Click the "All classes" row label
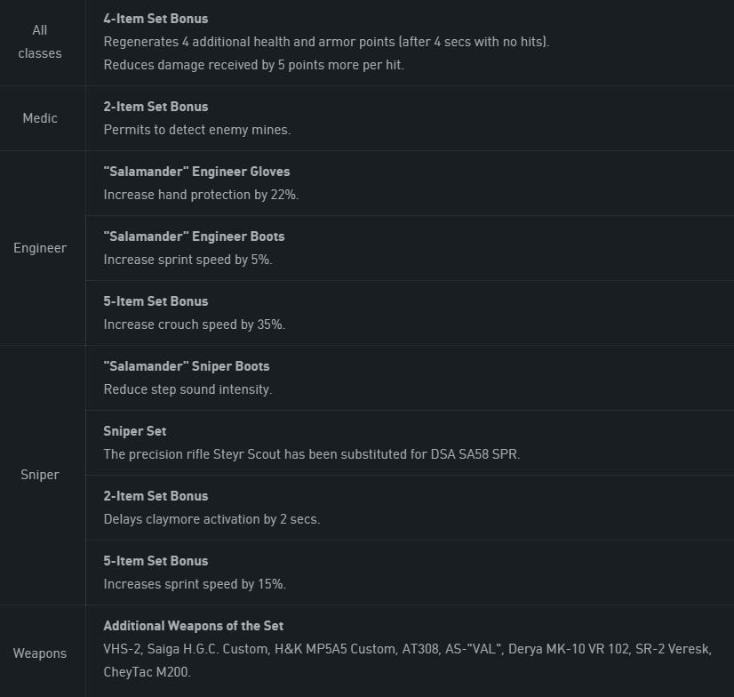The width and height of the screenshot is (734, 697). [40, 42]
